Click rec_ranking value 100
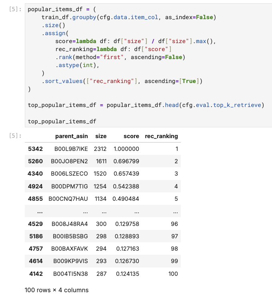The image size is (272, 299). (173, 274)
